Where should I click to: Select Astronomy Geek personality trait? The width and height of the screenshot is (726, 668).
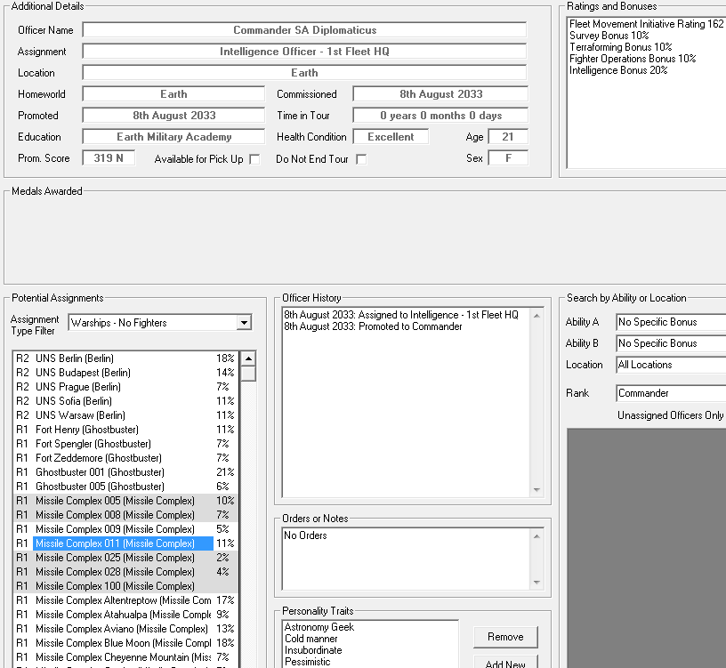(319, 627)
